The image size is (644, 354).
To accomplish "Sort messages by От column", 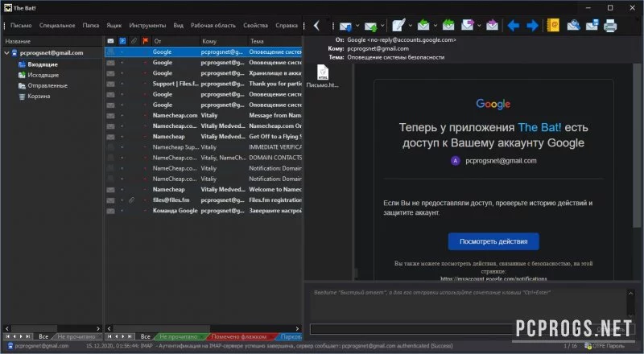I will pos(175,41).
